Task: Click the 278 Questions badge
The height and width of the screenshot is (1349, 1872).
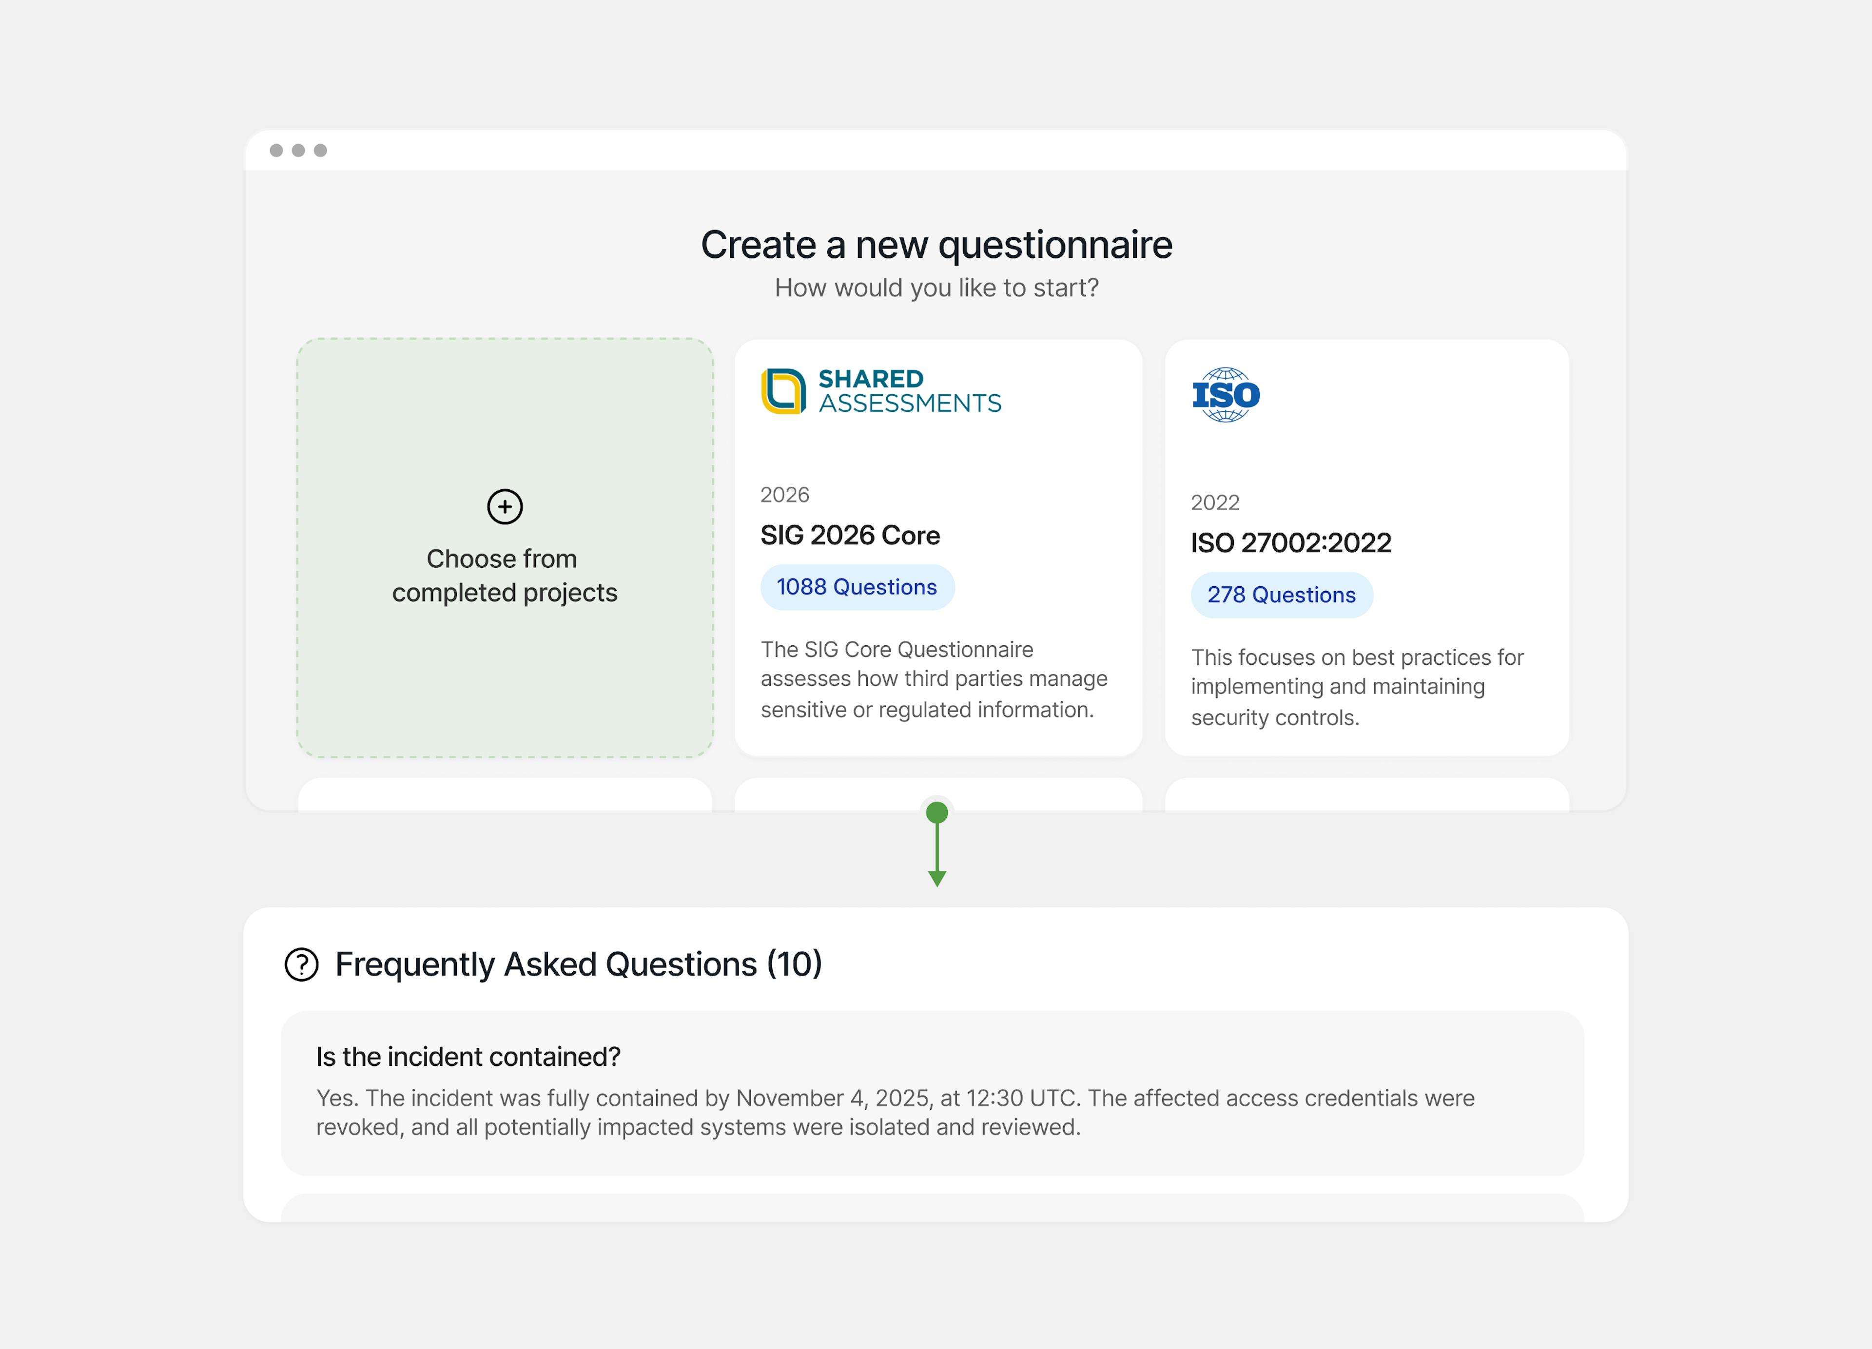Action: 1281,595
